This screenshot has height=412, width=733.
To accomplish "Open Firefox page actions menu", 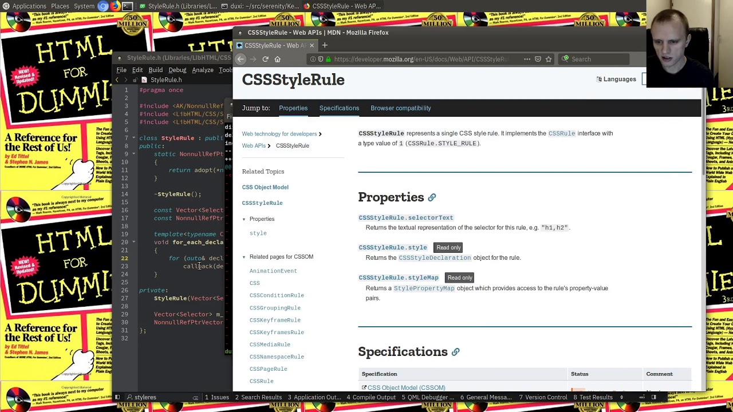I will point(527,59).
